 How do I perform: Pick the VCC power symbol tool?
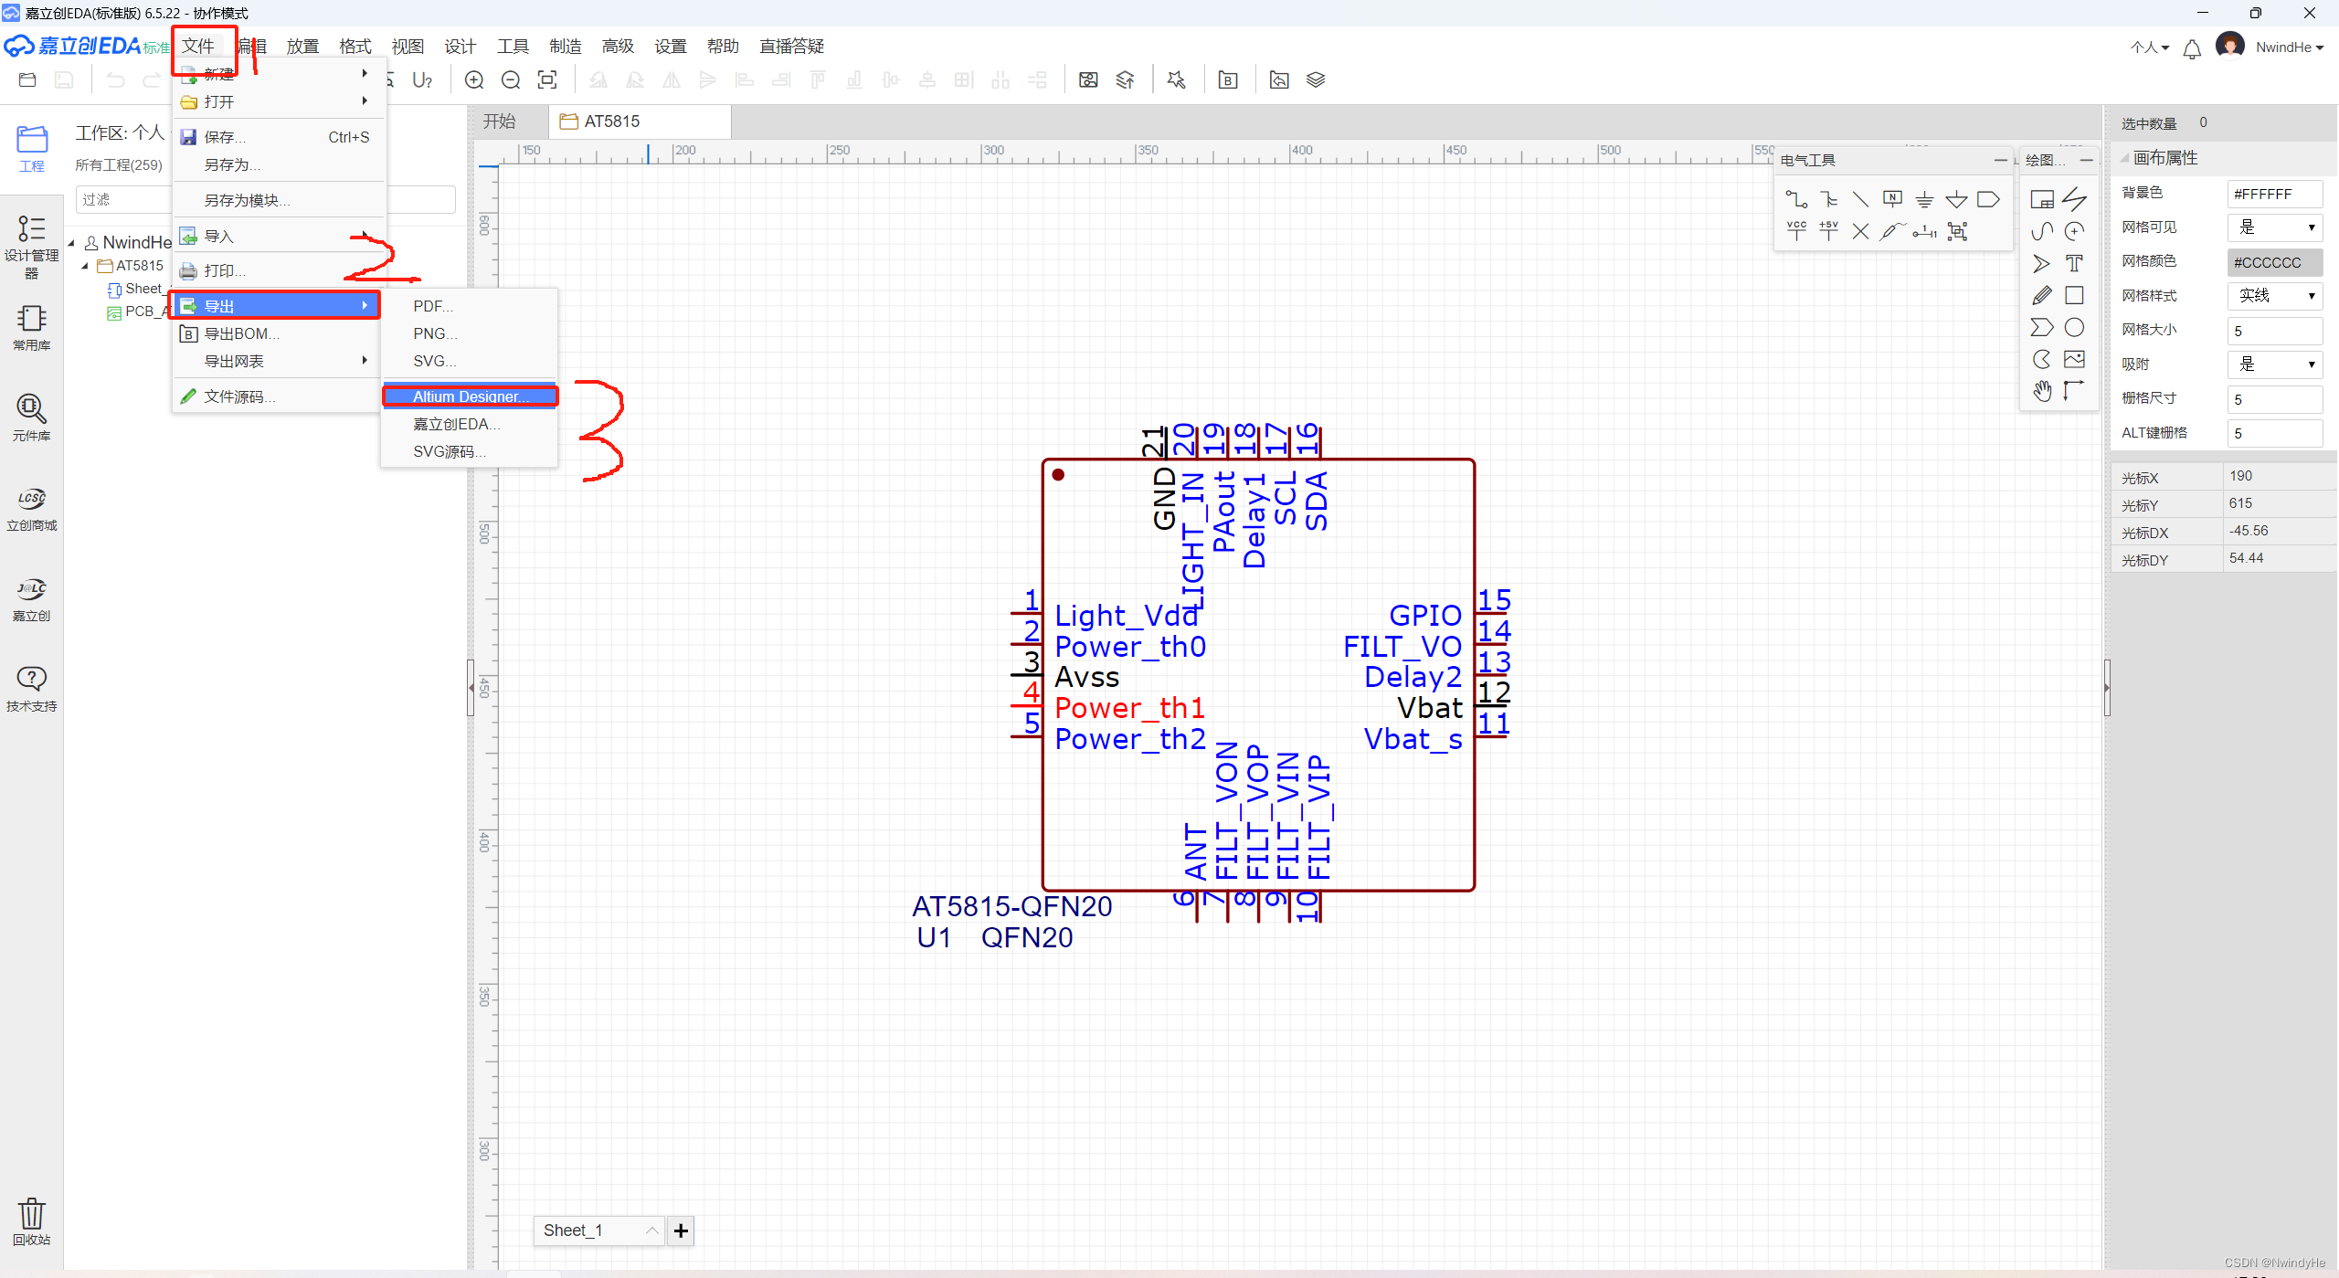(x=1796, y=231)
